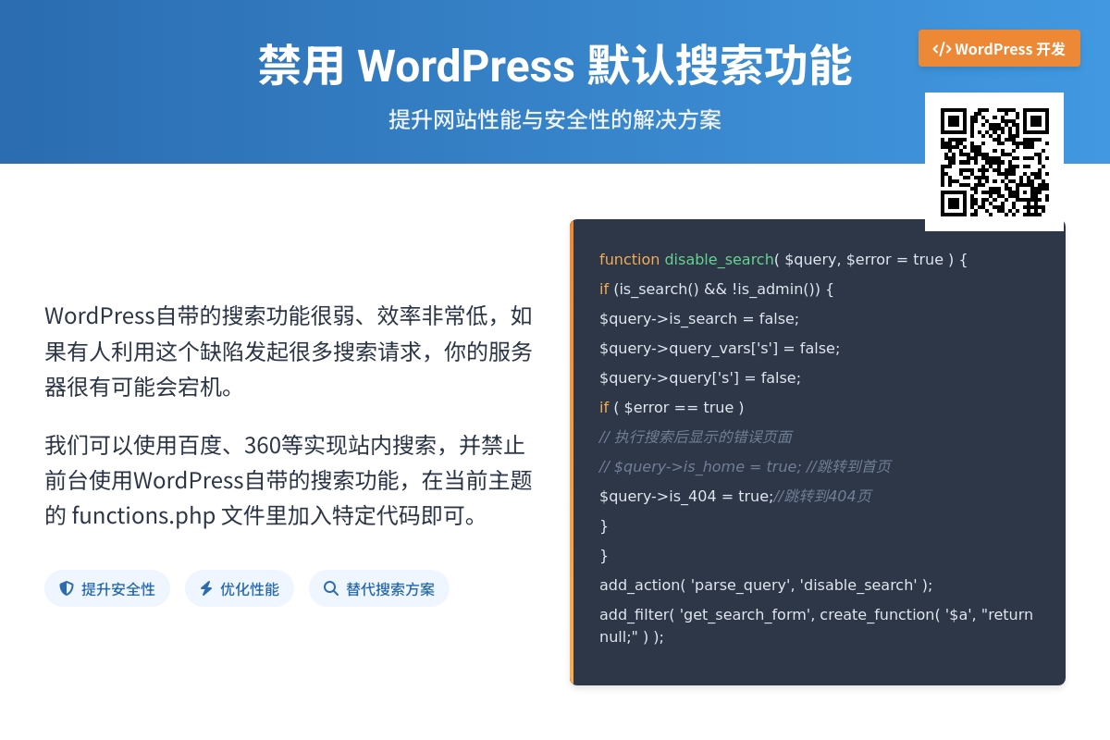Screen dimensions: 1110x740
Task: Click the QR code image
Action: pyautogui.click(x=994, y=162)
